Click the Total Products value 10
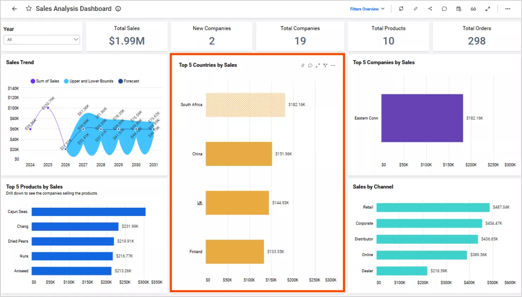The height and width of the screenshot is (297, 522). (x=389, y=41)
